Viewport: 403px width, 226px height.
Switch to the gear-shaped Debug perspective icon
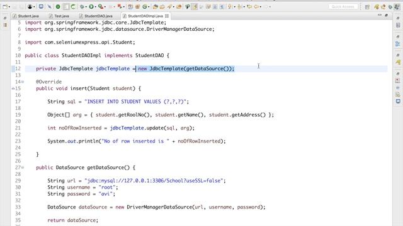click(x=390, y=7)
